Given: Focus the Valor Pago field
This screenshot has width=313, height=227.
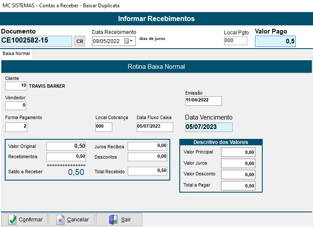Looking at the screenshot, I should pos(275,41).
